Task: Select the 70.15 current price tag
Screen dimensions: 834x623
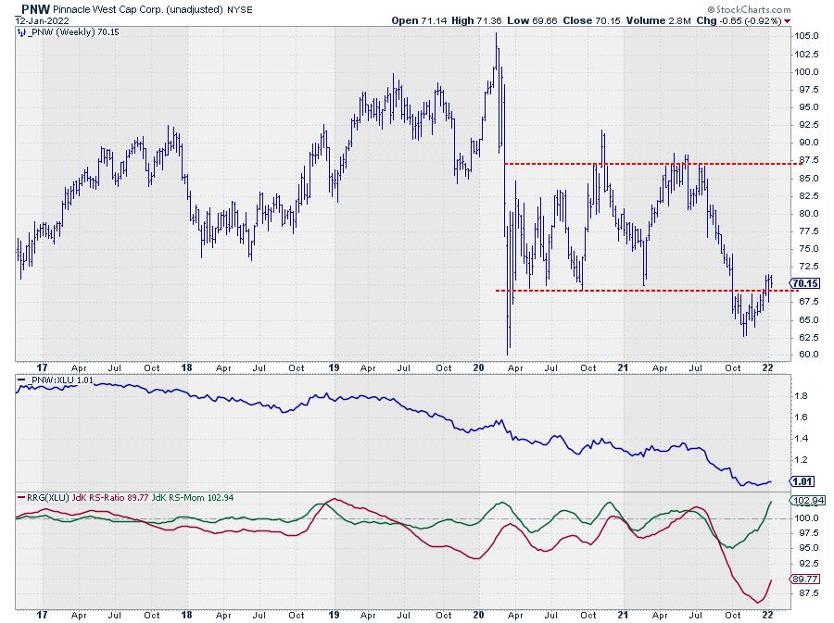Action: click(802, 283)
